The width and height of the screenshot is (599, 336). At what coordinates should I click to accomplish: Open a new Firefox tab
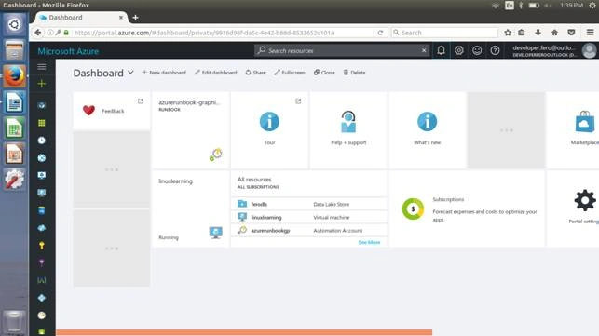(x=135, y=18)
